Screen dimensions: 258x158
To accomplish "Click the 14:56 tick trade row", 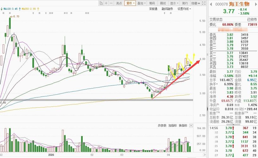I will point(233,128).
